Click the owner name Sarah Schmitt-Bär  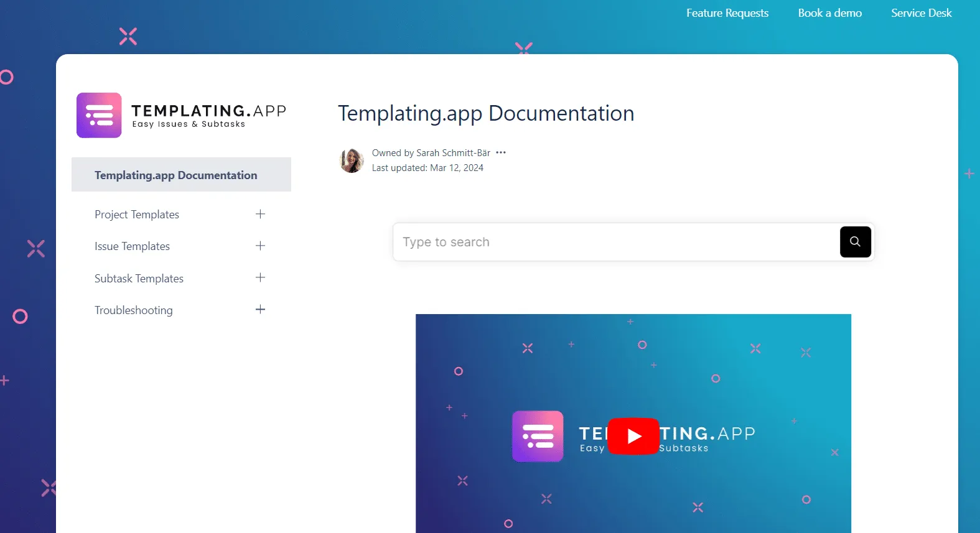[x=453, y=153]
